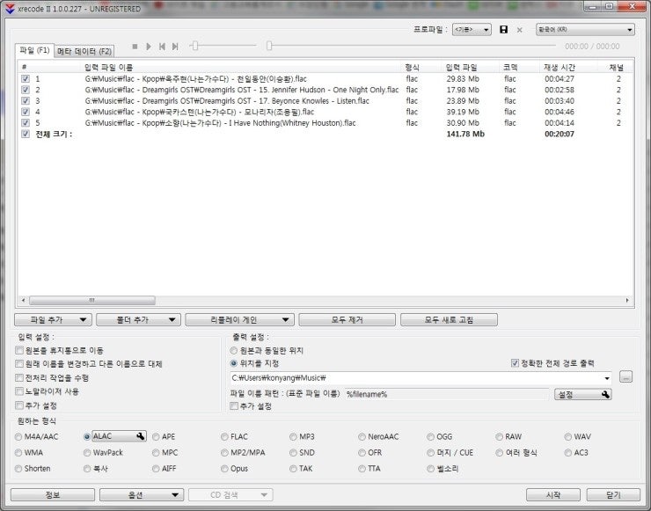This screenshot has width=651, height=511.
Task: Click the save profile floppy icon
Action: coord(503,30)
